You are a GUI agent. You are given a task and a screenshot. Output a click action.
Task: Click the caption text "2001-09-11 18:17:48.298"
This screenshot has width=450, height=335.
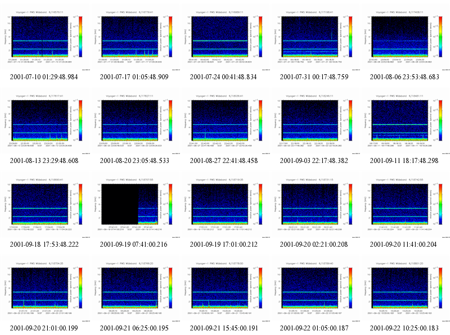pos(404,161)
